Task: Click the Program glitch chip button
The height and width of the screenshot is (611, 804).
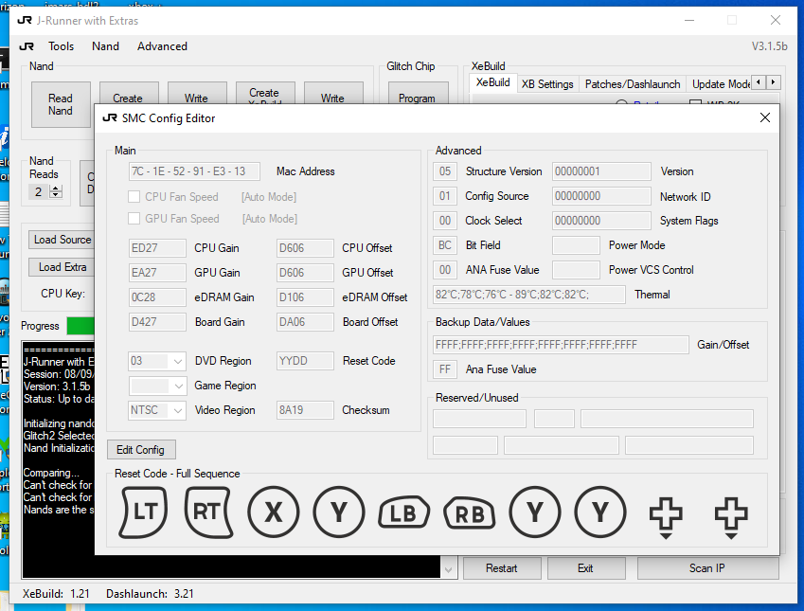Action: click(417, 95)
